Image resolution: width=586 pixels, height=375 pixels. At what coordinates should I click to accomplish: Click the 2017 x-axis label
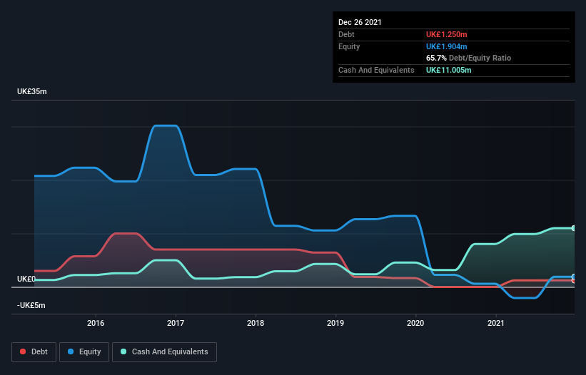pyautogui.click(x=176, y=323)
